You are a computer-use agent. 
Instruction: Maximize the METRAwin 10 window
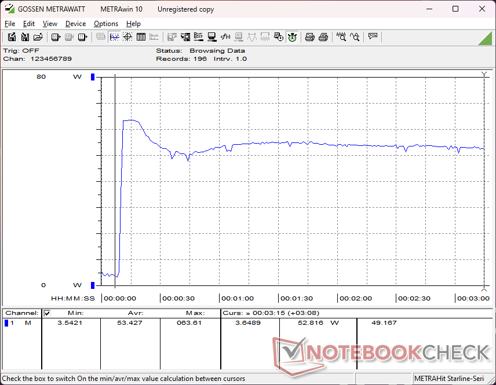tap(455, 9)
